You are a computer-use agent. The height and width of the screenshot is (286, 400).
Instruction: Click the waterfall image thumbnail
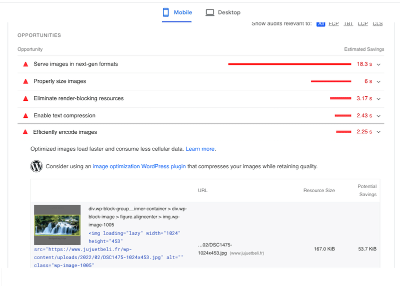(x=57, y=225)
